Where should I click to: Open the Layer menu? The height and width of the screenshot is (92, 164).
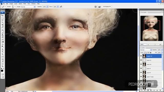[x=16, y=4]
